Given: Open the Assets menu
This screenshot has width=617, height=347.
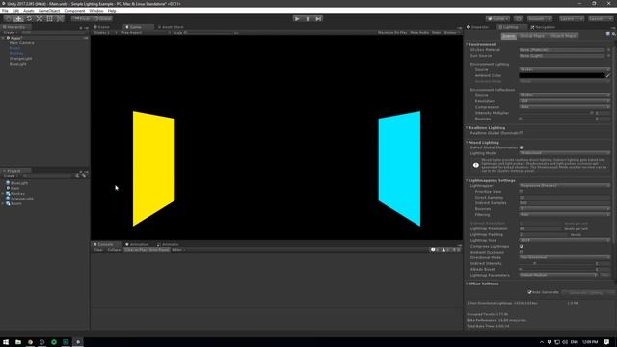Looking at the screenshot, I should pos(28,11).
